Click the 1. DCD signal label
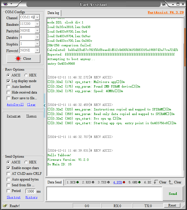 pyautogui.click(x=71, y=182)
